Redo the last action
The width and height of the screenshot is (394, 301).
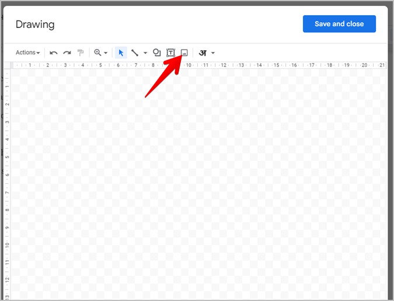coord(67,52)
